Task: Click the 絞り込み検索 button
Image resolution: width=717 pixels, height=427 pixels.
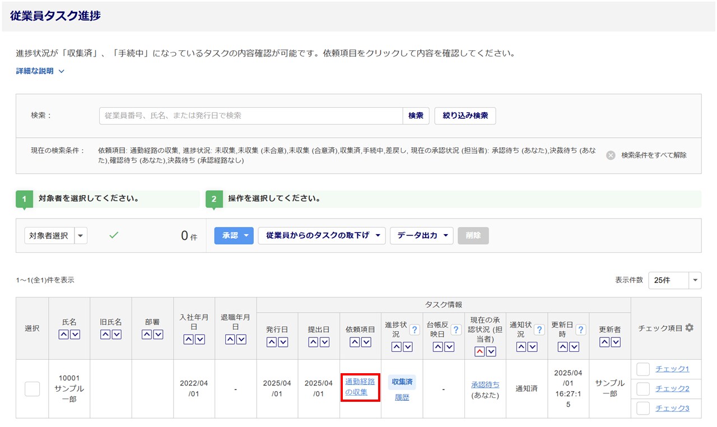Action: click(x=465, y=116)
